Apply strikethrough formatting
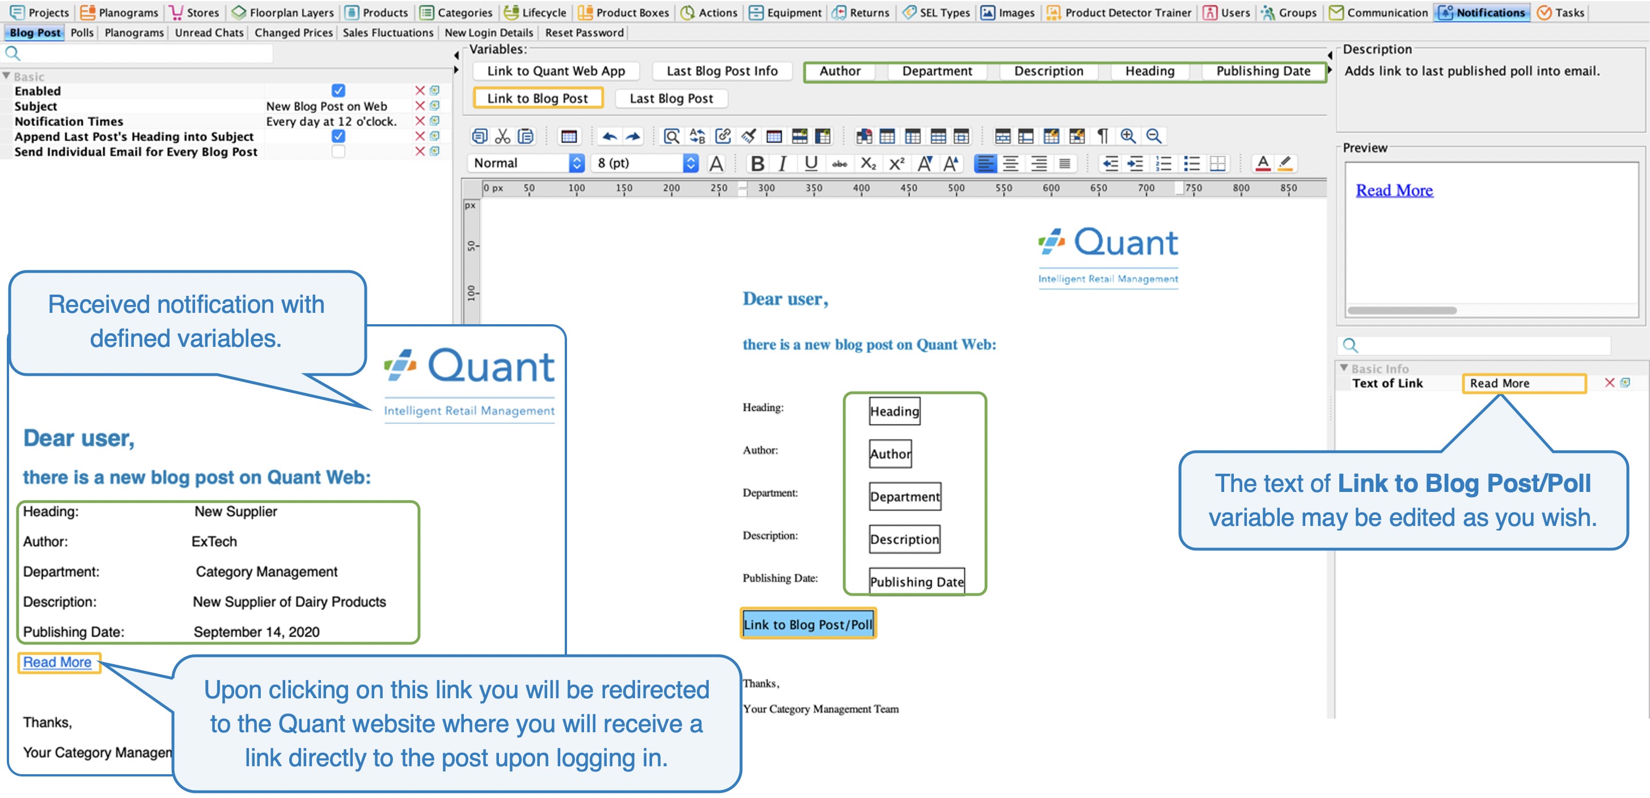Screen dimensions: 1650x798 pos(839,164)
